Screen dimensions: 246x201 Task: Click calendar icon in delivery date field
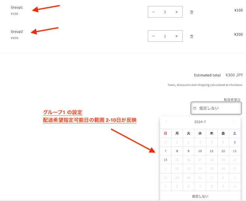(x=195, y=108)
